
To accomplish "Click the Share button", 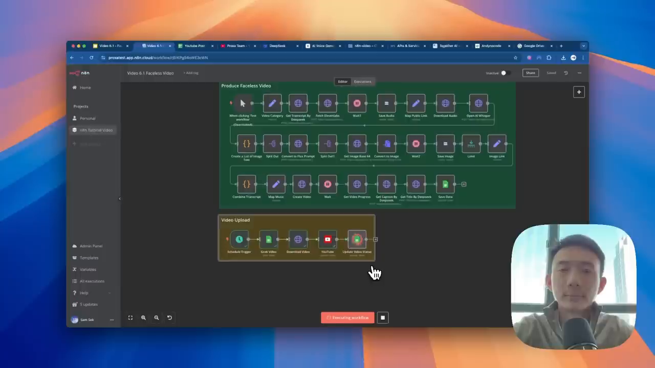I will [x=531, y=73].
